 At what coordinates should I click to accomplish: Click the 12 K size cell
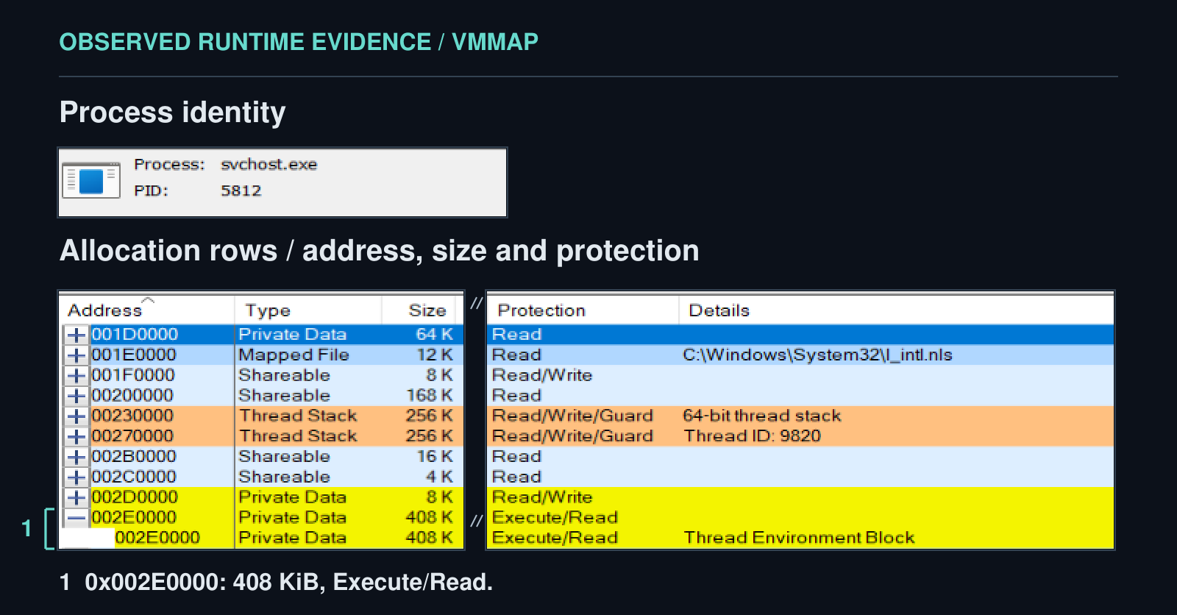tap(435, 355)
